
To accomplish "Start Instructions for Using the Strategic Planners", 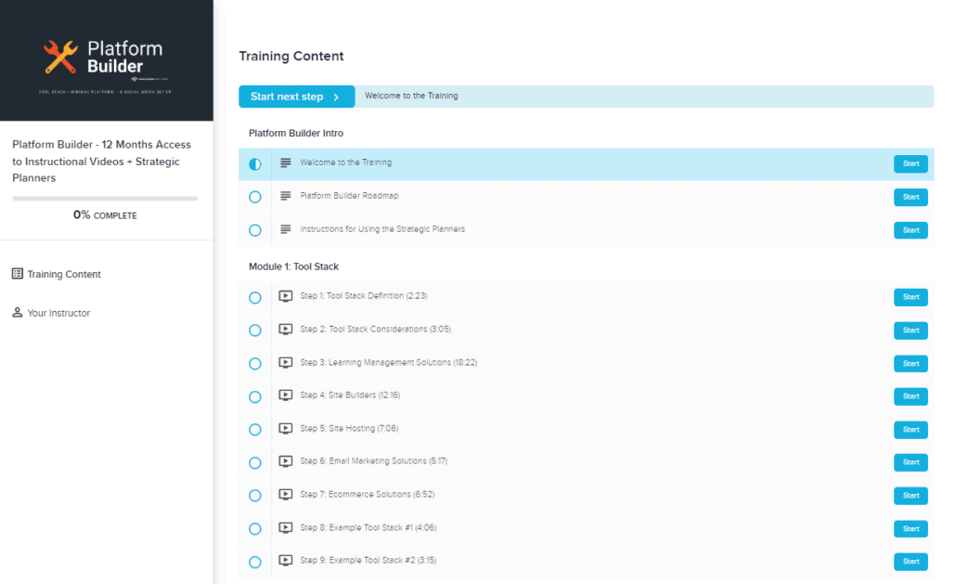I will (911, 230).
